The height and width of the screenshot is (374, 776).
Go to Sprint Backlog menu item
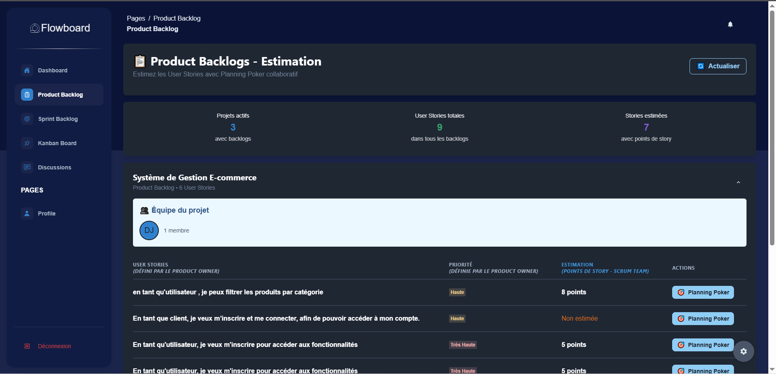click(59, 119)
